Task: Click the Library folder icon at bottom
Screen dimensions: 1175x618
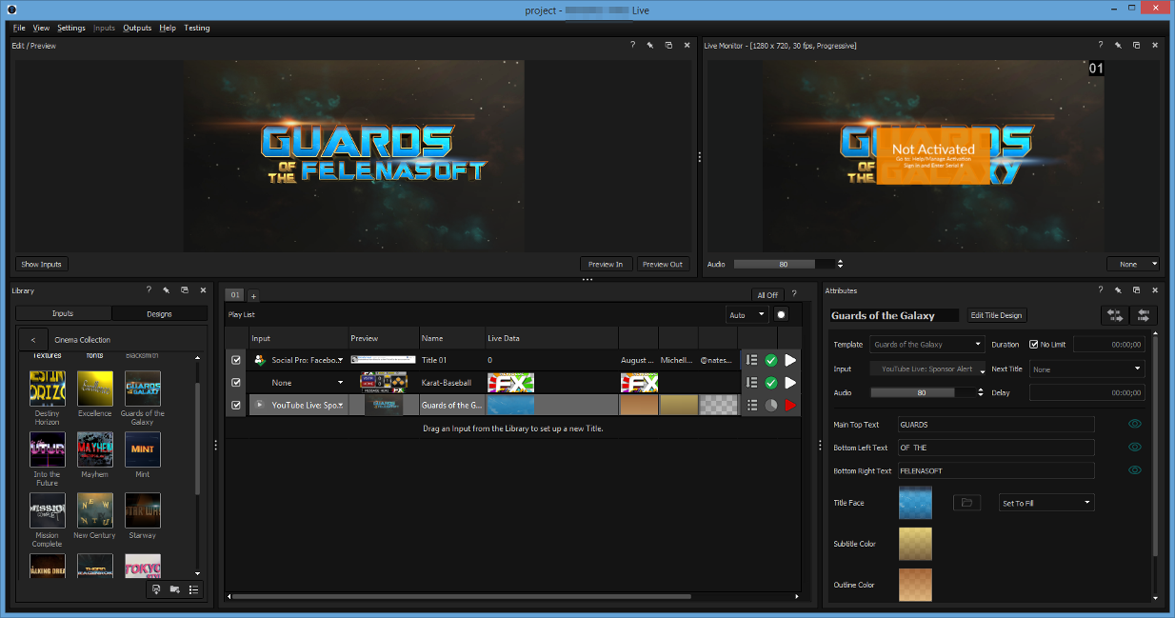Action: (x=174, y=589)
